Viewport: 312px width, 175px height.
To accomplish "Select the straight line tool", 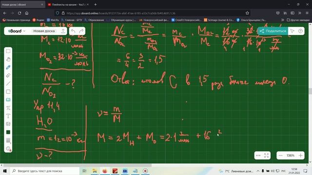I will click(x=8, y=84).
